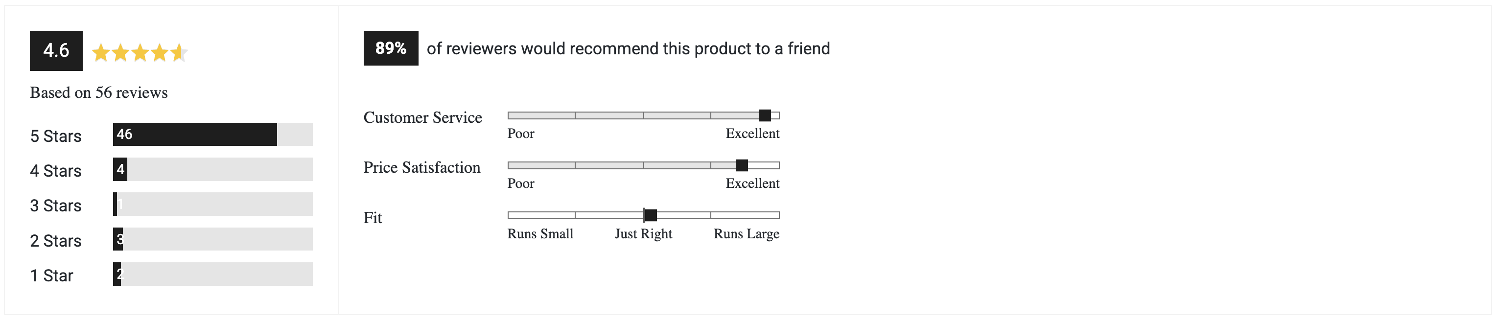Click the 2 Stars label
Viewport: 1497px width, 321px height.
[x=56, y=240]
